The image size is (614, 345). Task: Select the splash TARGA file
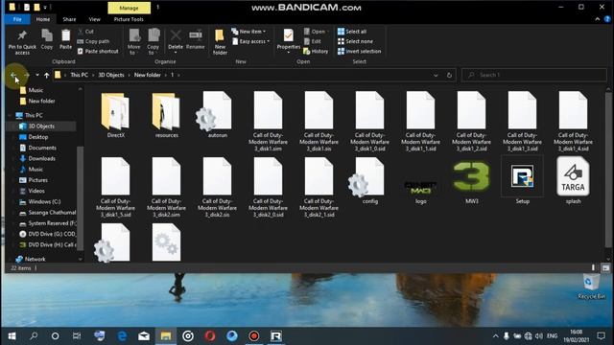[x=573, y=180]
